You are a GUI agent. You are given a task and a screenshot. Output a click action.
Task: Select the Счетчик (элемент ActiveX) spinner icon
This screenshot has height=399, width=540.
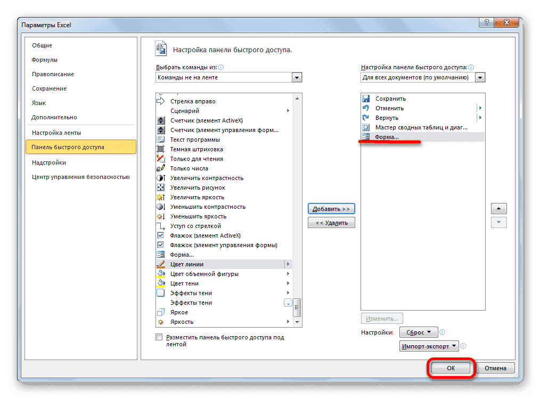point(160,120)
